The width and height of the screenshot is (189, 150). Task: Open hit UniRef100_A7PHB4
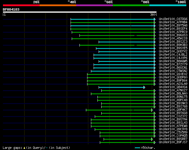[173, 22]
